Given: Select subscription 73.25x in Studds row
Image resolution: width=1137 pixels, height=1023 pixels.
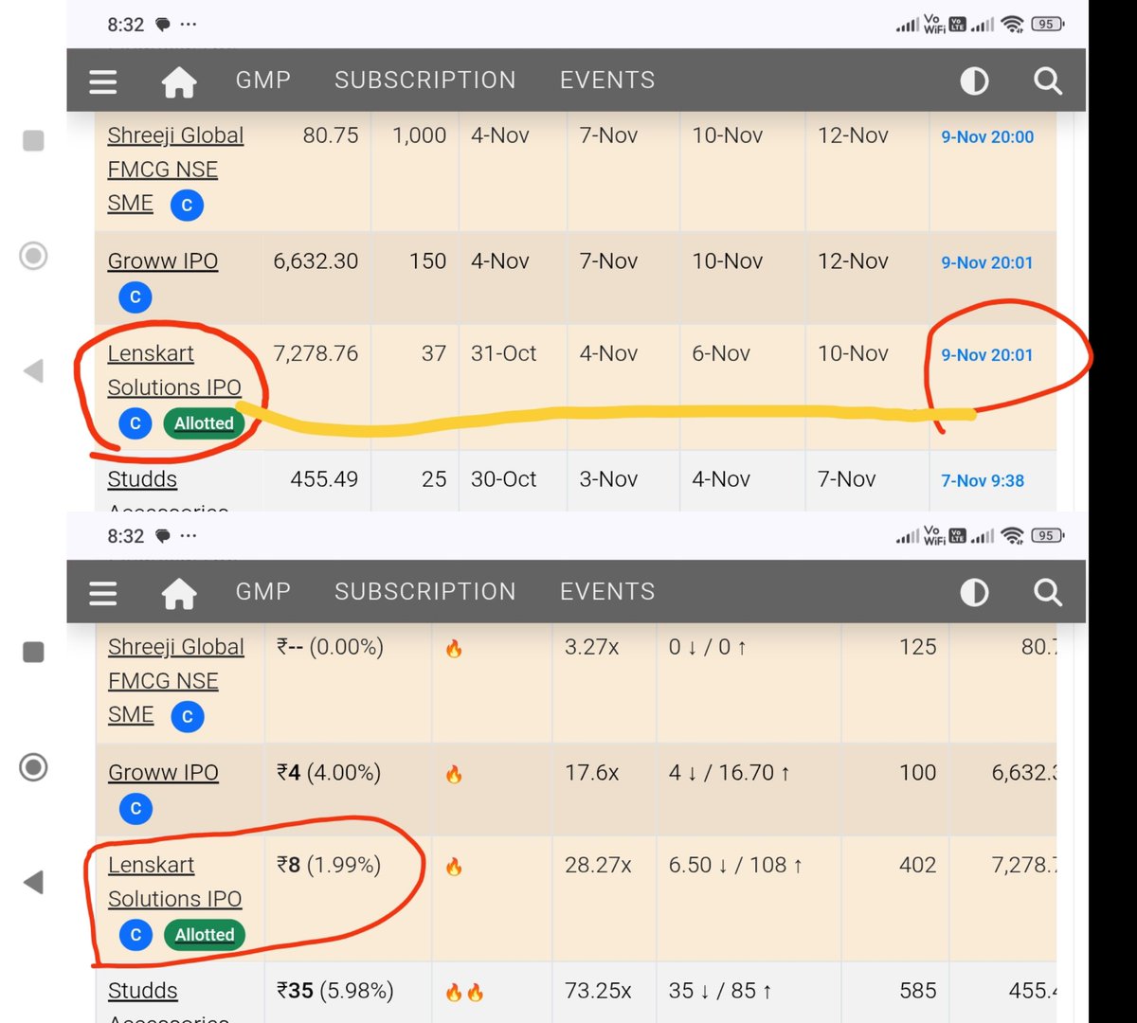Looking at the screenshot, I should 598,991.
